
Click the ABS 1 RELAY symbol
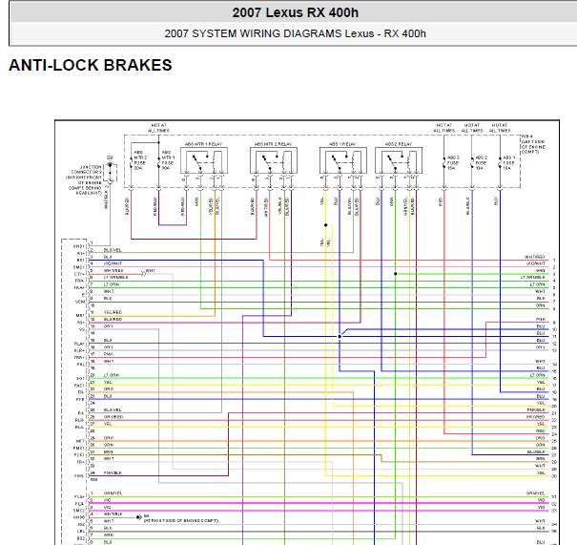(343, 160)
